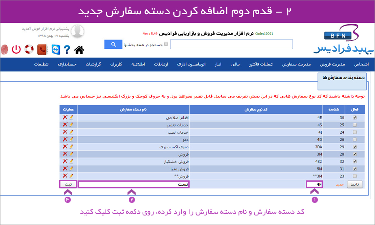Toggle active checkbox for row 31
The image size is (375, 225).
tap(355, 169)
